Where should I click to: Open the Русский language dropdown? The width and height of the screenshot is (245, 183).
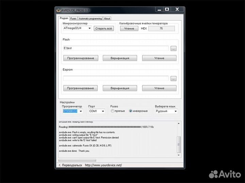tap(166, 111)
